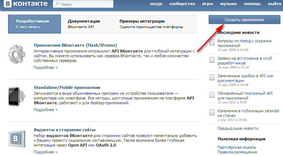Click document icon beside Обновлённый платежный API

pos(212,95)
